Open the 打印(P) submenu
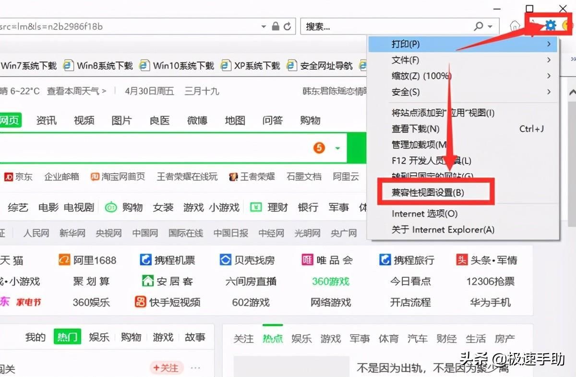This screenshot has width=576, height=377. (x=463, y=44)
